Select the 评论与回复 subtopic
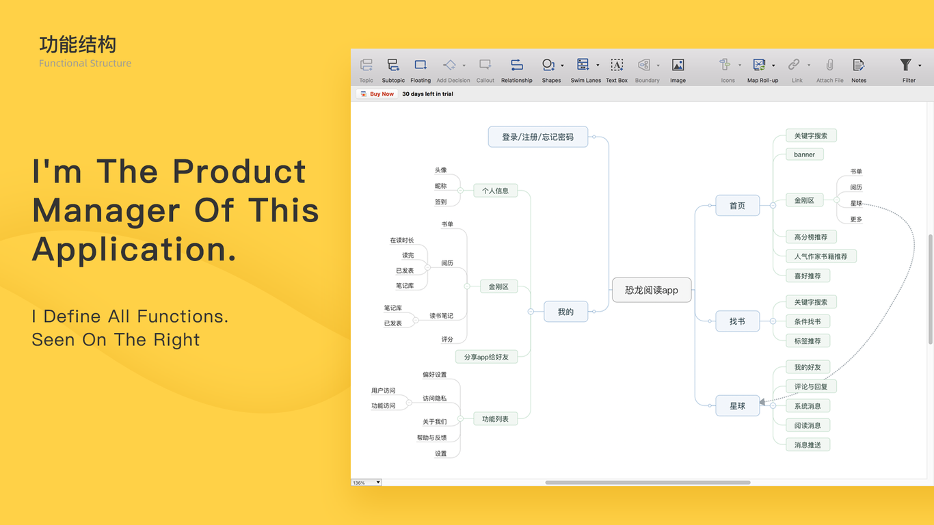The width and height of the screenshot is (934, 525). 811,386
